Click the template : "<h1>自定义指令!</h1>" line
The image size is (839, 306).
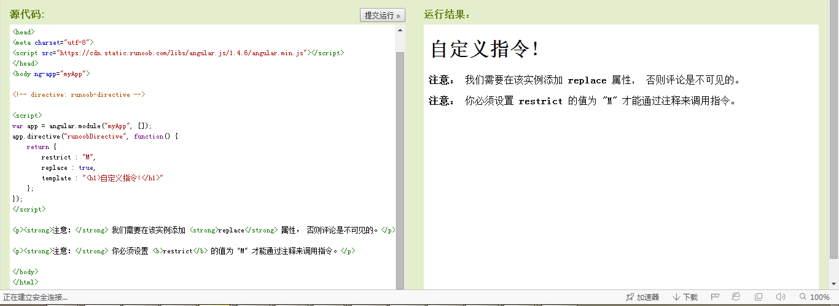(104, 178)
